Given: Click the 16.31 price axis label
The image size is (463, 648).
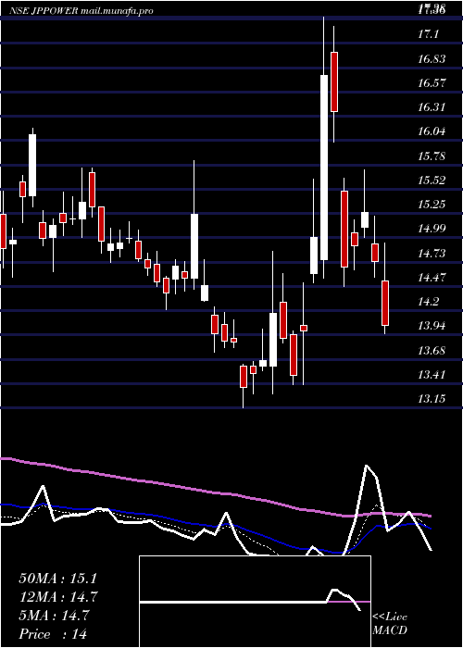Looking at the screenshot, I should (x=432, y=107).
